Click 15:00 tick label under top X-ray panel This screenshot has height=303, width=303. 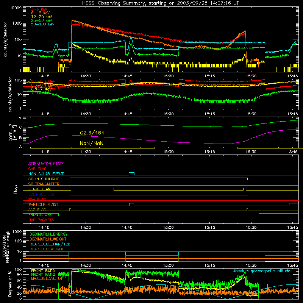click(x=168, y=76)
